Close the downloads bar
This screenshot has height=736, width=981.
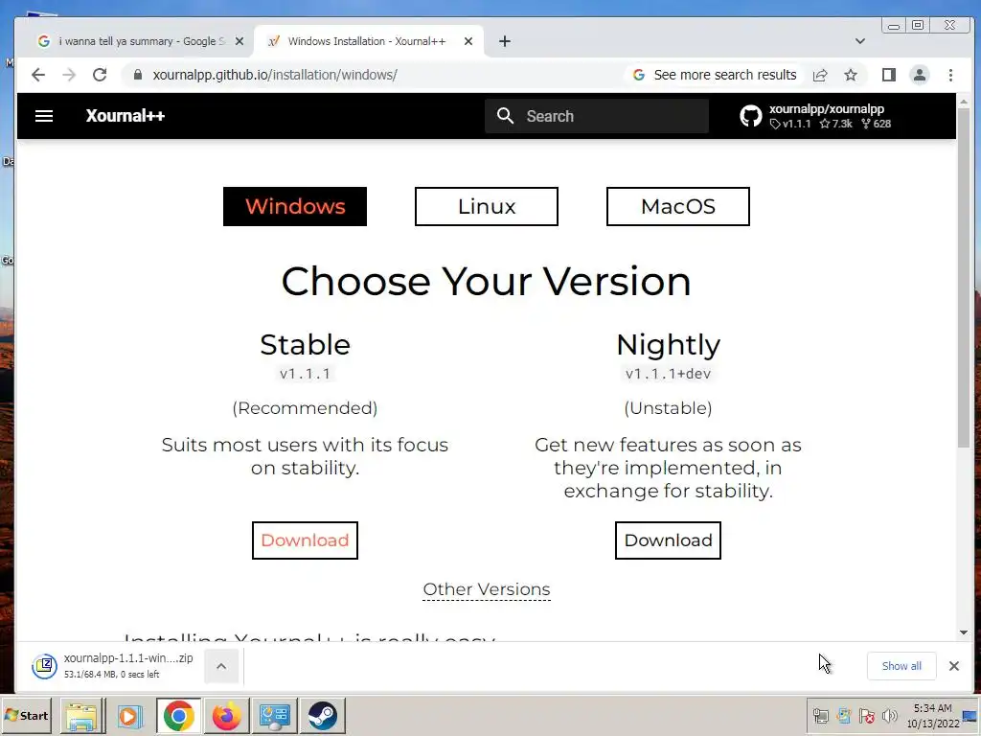(x=953, y=666)
